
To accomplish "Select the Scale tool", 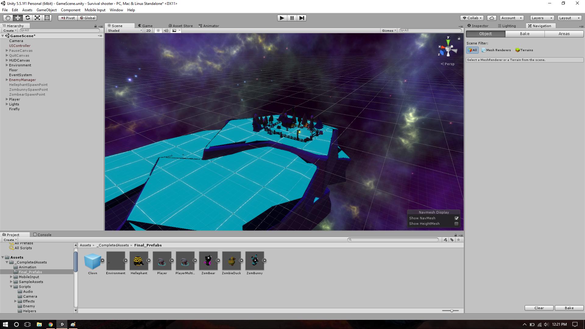I will pos(37,18).
